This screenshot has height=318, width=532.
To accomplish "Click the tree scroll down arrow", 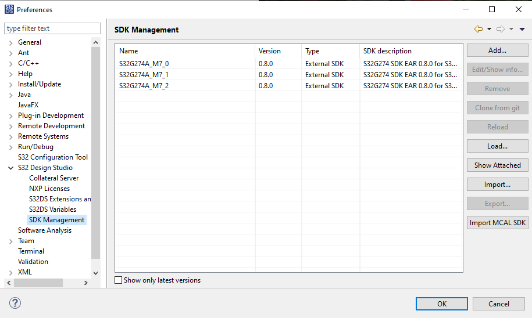I will coord(96,272).
